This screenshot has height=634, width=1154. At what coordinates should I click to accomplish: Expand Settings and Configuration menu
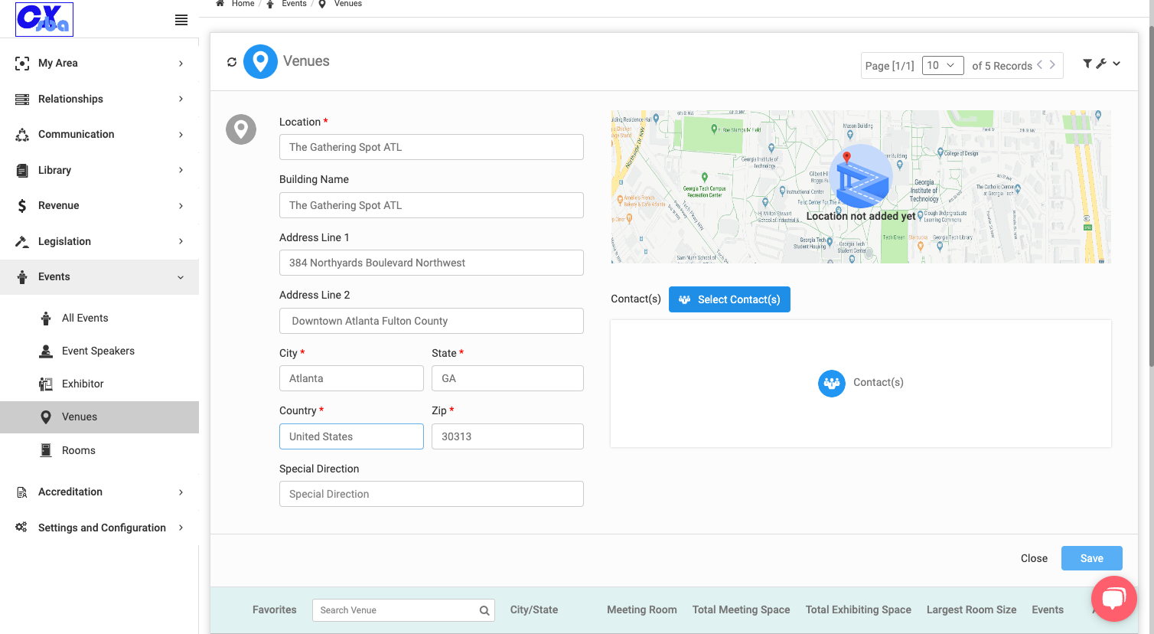point(99,528)
